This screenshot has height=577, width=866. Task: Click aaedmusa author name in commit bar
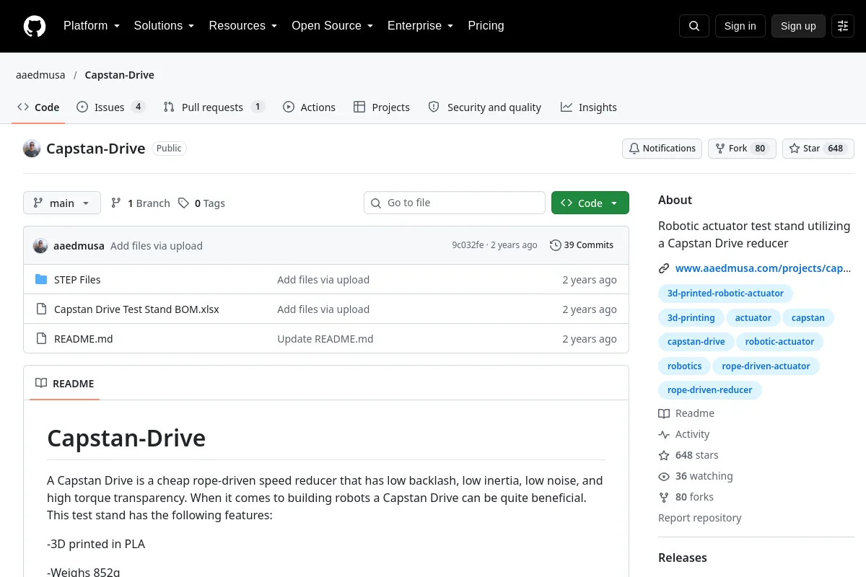79,245
